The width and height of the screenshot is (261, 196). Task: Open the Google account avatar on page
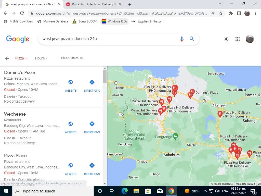250,39
